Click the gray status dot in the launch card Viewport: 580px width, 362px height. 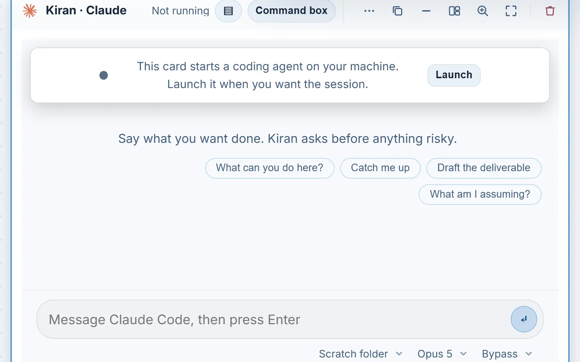click(104, 75)
